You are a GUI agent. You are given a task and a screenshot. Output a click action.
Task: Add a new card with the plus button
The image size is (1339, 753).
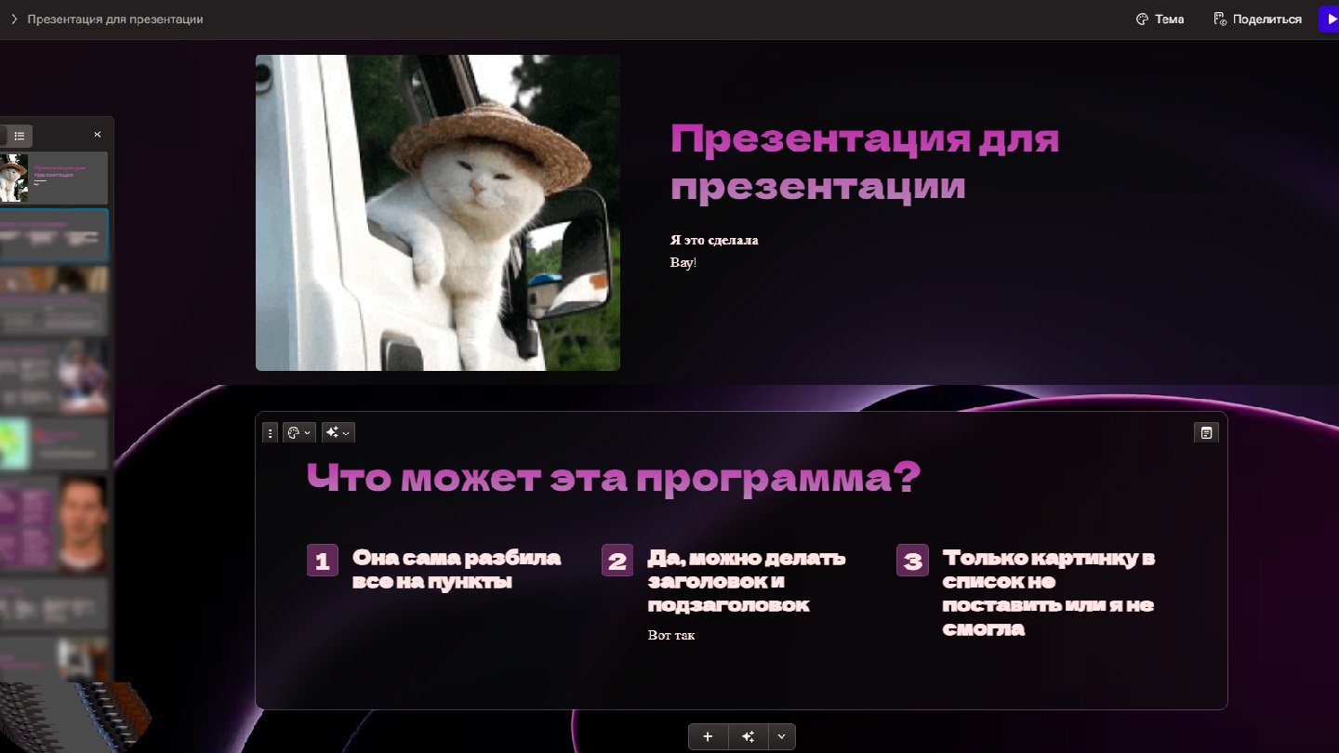click(x=708, y=736)
